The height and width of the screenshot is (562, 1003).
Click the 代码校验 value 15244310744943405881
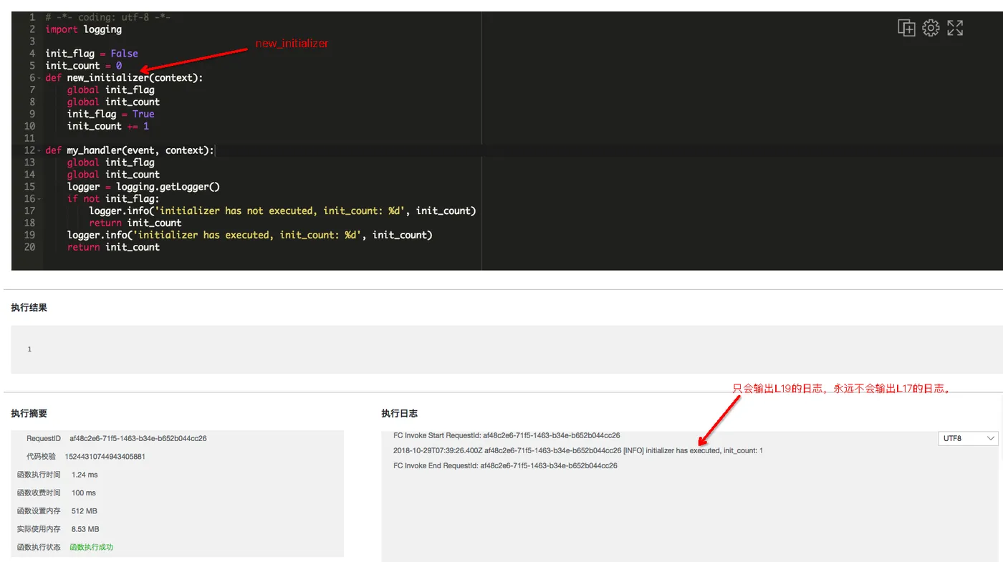(x=105, y=456)
